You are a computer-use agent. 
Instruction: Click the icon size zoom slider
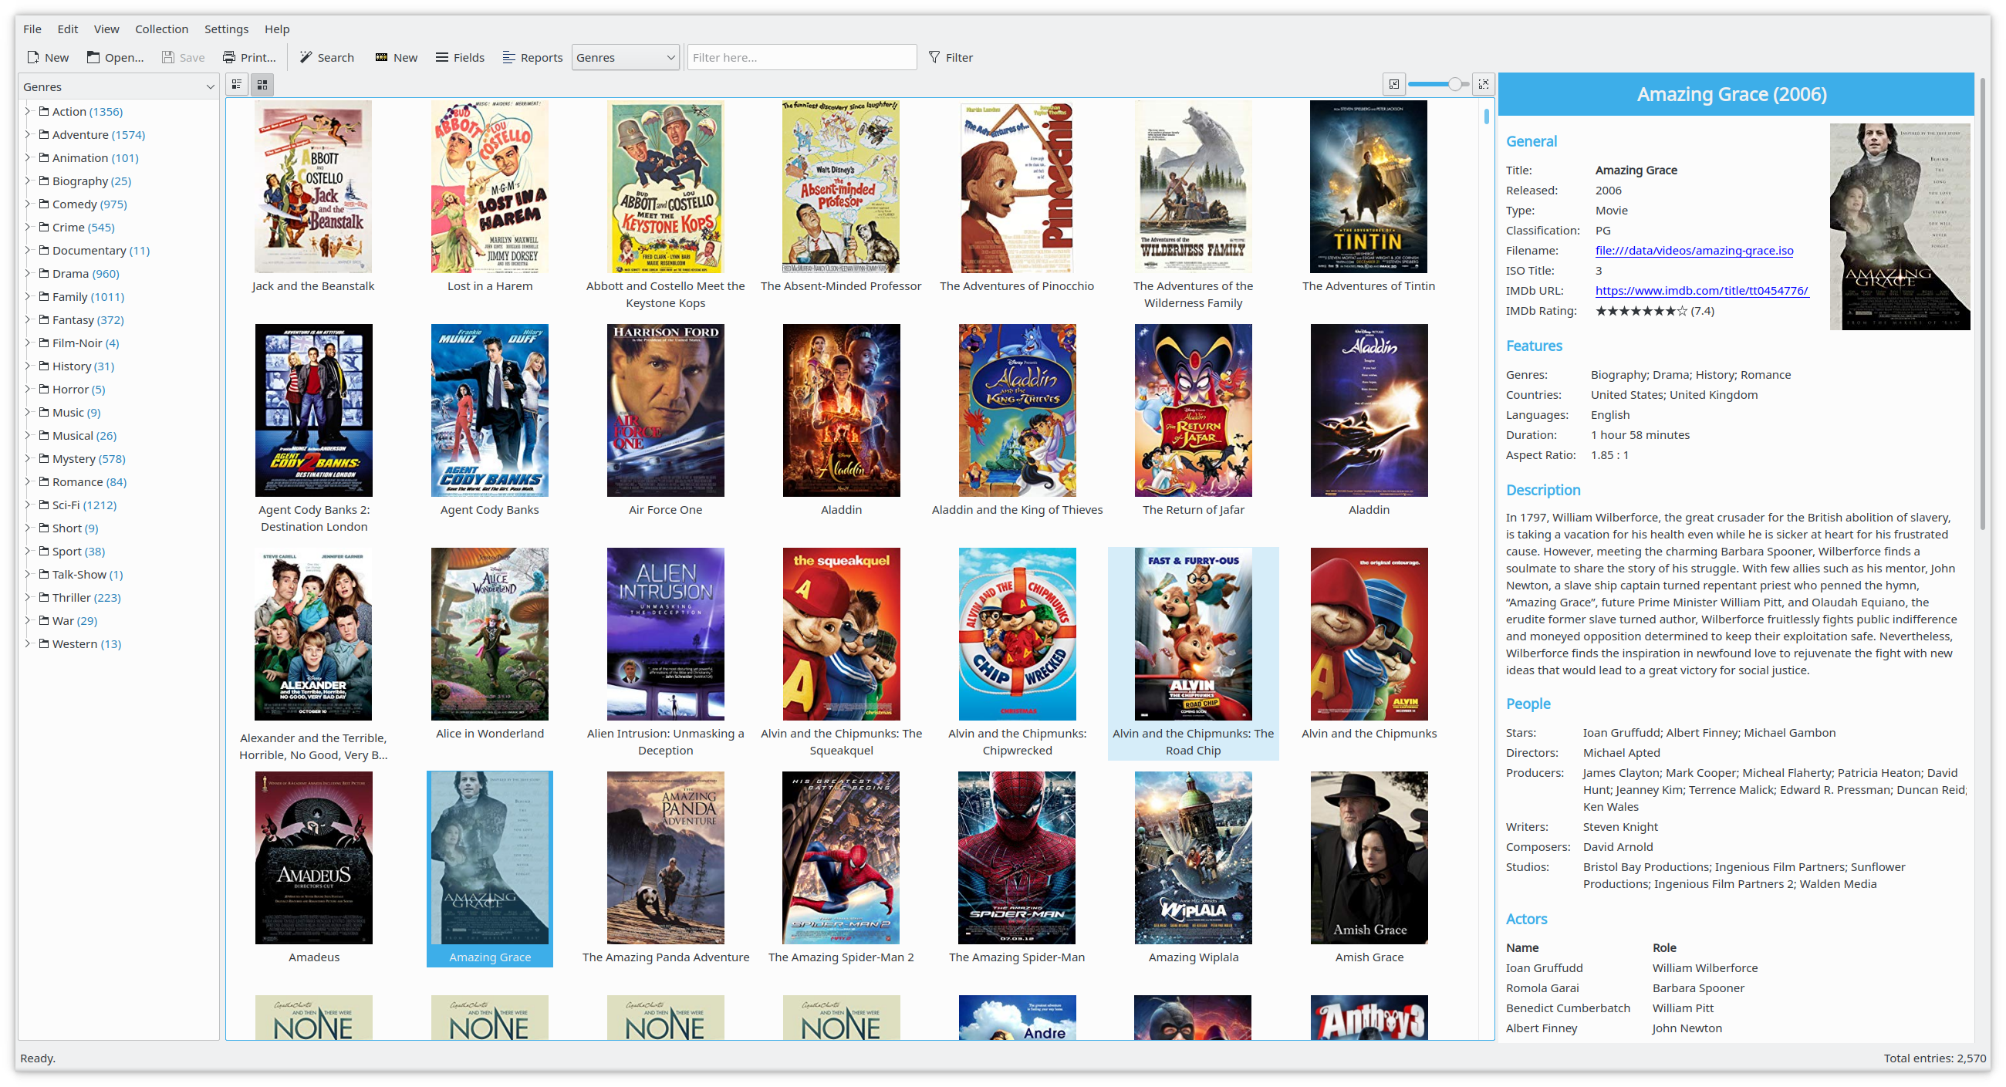[1438, 84]
